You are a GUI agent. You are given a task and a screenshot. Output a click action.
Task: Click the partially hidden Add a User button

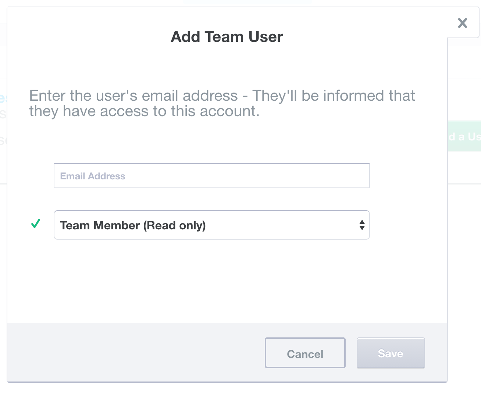(x=464, y=136)
